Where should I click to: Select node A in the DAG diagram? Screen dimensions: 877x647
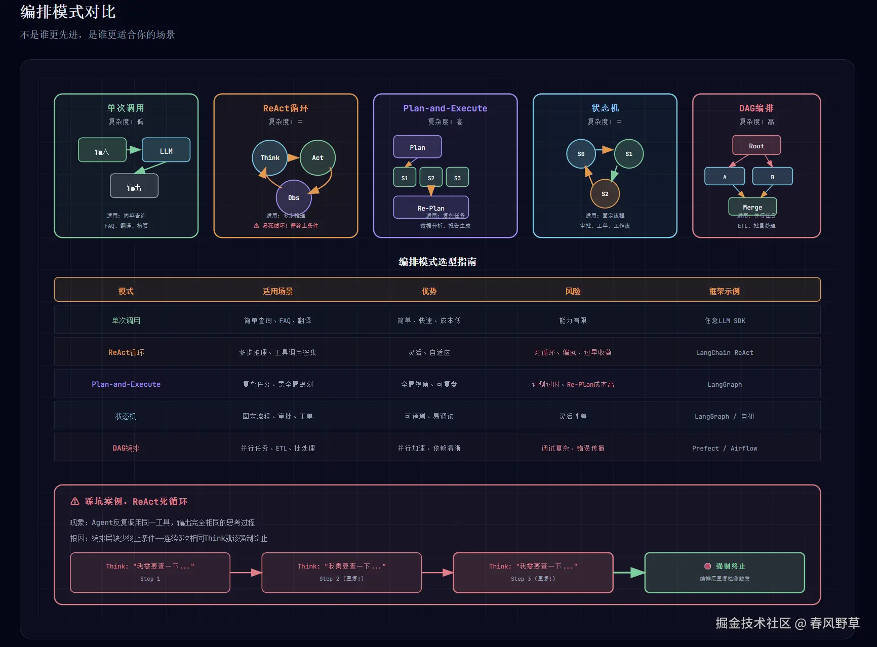(x=725, y=176)
